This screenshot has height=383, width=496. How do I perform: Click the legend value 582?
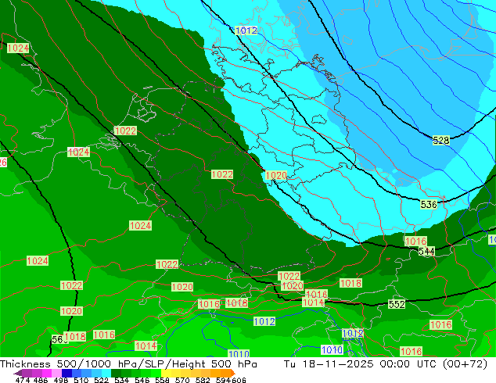[203, 380]
